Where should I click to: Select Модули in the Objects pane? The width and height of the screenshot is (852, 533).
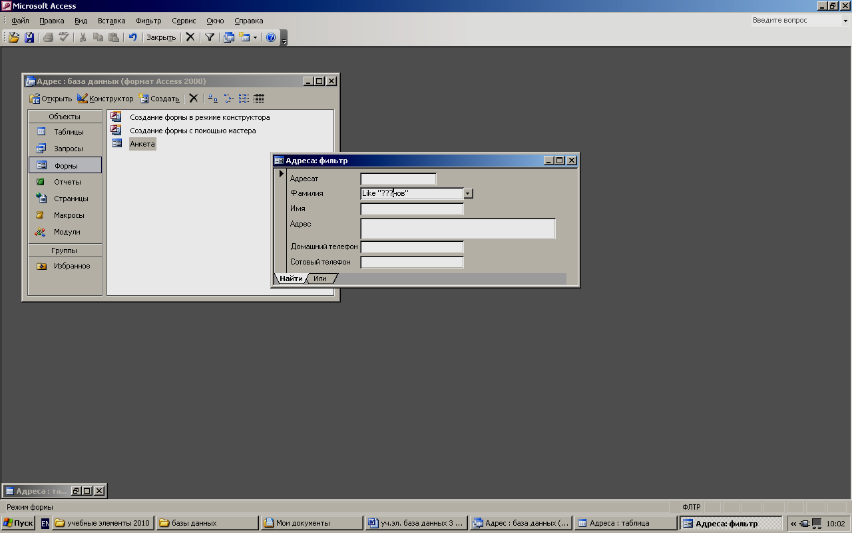pyautogui.click(x=65, y=232)
